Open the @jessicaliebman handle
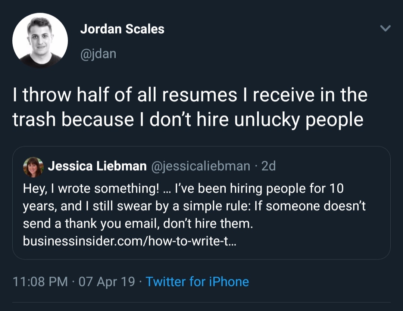Screen dimensions: 403x311 [x=200, y=166]
